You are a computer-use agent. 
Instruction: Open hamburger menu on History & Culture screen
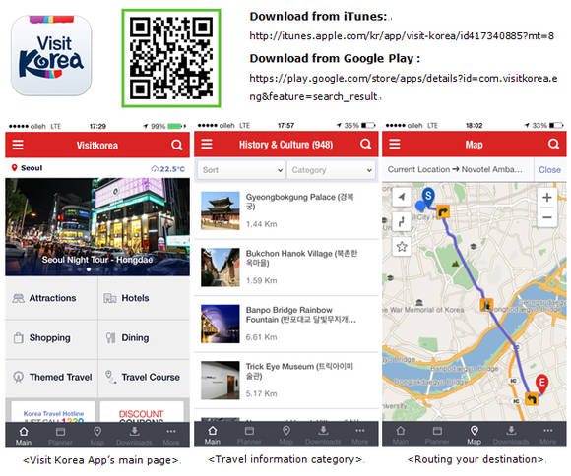207,145
